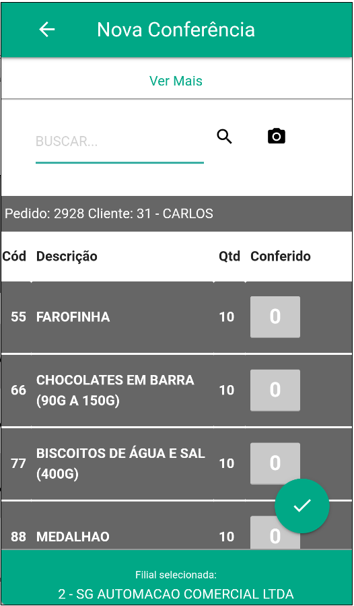Tap the conferido count for MEDALHAO
354x606 pixels.
point(275,533)
